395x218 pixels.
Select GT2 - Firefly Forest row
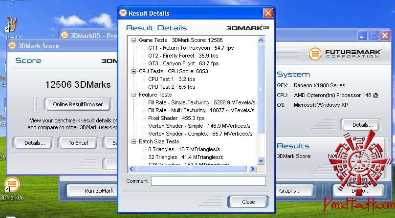183,56
